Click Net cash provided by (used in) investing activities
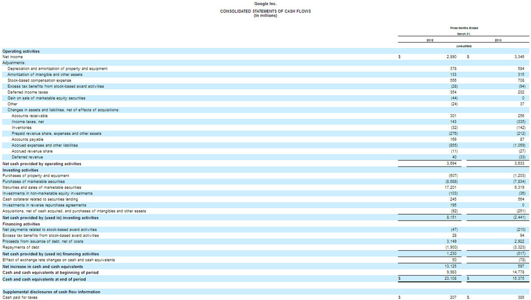The width and height of the screenshot is (531, 300). pyautogui.click(x=50, y=218)
